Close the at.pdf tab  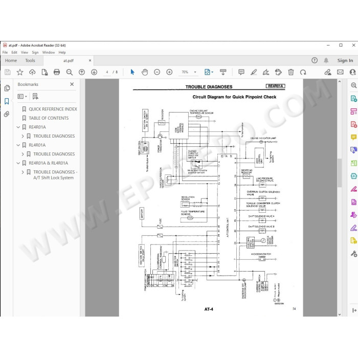click(90, 60)
